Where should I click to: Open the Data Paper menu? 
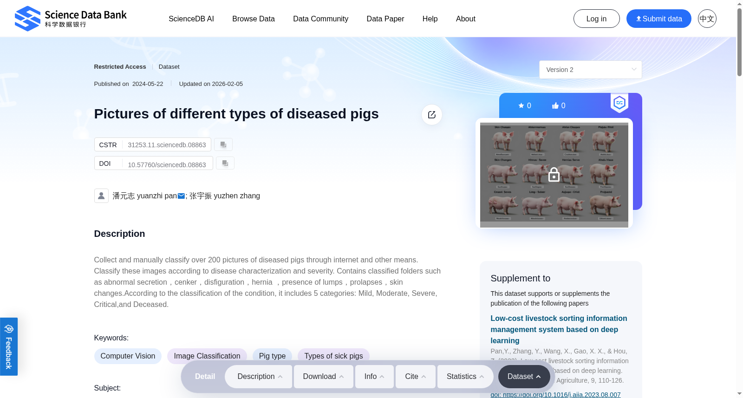[385, 19]
